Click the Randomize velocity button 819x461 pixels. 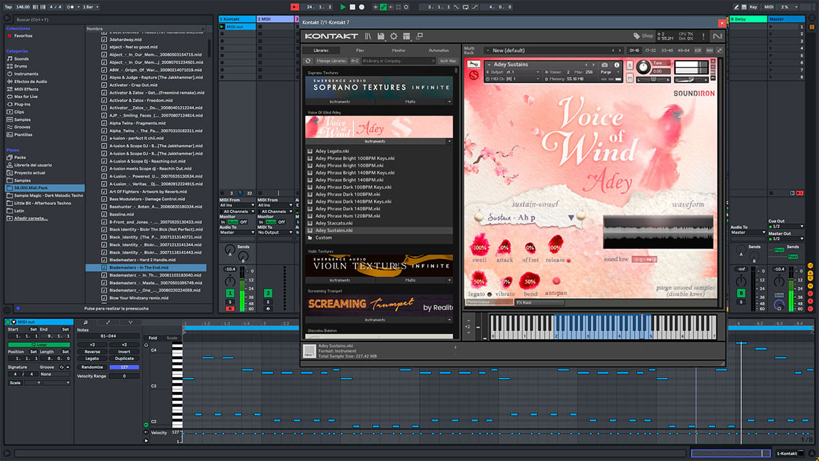(92, 367)
